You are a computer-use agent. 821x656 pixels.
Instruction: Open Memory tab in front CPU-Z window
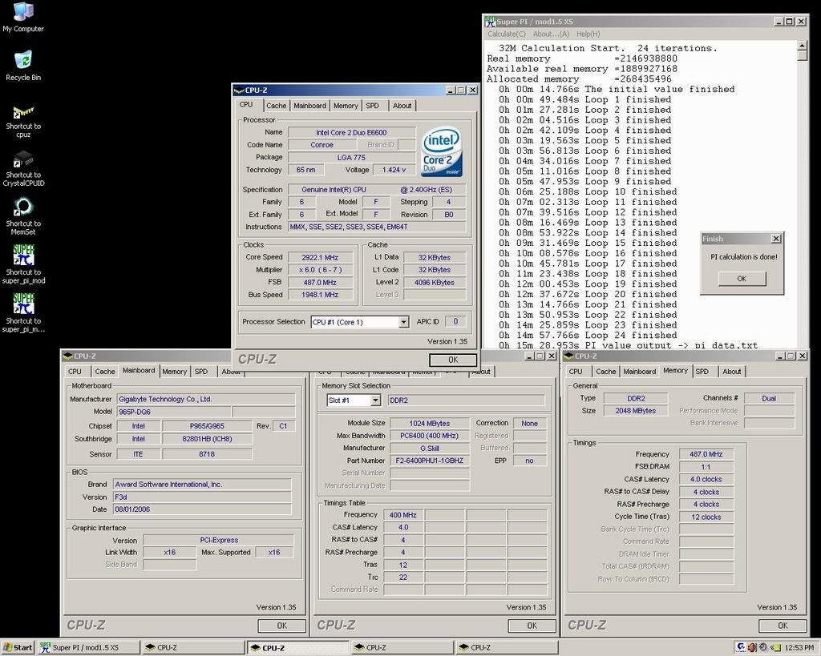[x=346, y=106]
